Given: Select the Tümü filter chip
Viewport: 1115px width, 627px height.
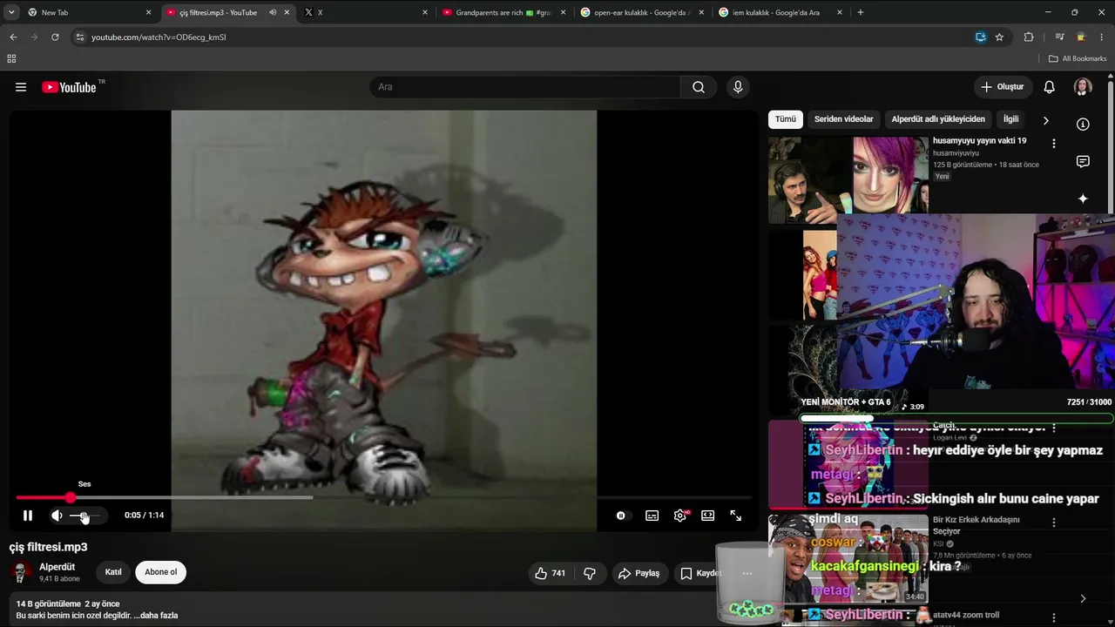Looking at the screenshot, I should [x=786, y=119].
